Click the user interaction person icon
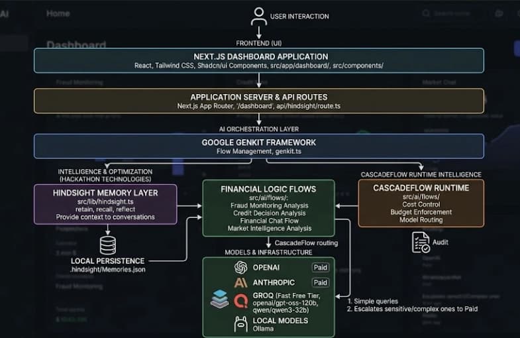Screen dimensions: 520x338 (x=258, y=17)
